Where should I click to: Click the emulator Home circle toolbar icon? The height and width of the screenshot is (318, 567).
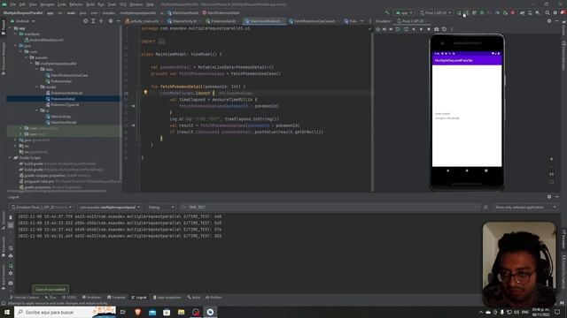click(422, 29)
